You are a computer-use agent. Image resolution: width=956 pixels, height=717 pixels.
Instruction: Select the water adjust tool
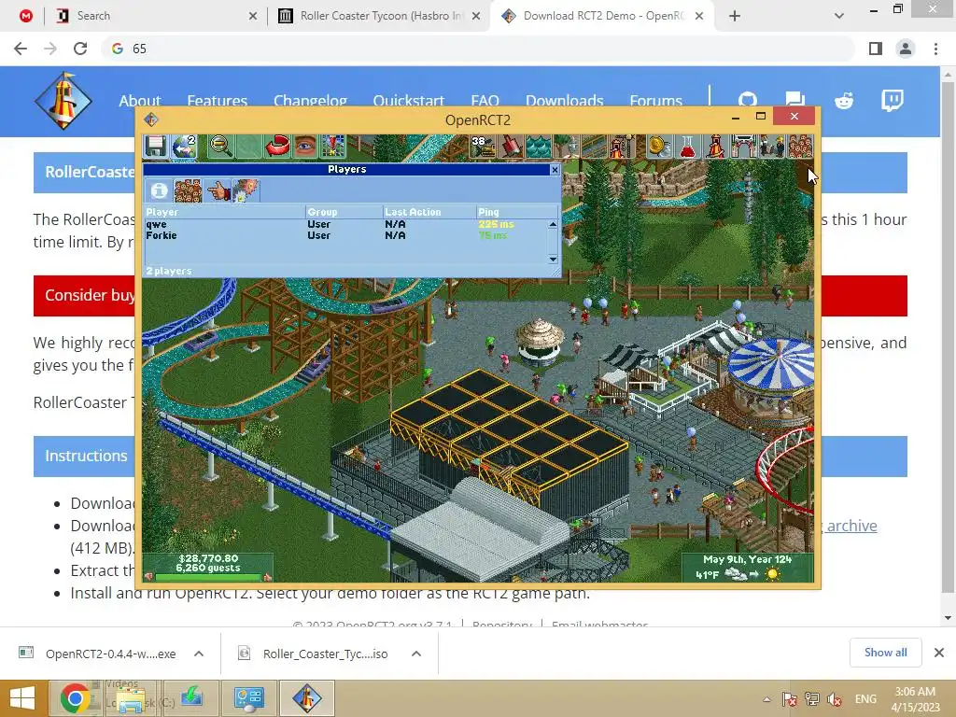coord(539,147)
